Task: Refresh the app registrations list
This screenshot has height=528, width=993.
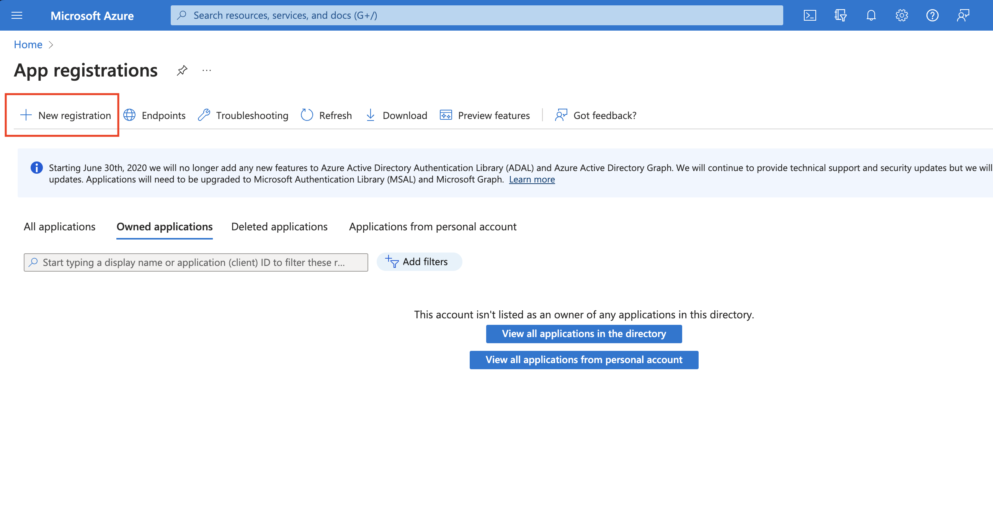Action: pos(327,115)
